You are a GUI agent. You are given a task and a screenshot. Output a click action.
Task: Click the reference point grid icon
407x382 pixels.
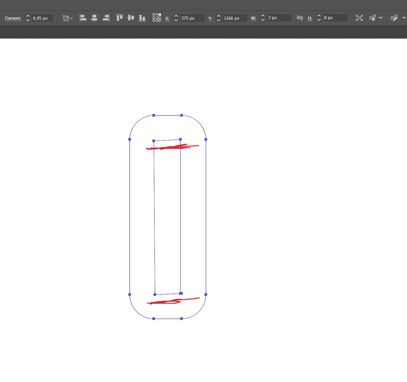(157, 18)
